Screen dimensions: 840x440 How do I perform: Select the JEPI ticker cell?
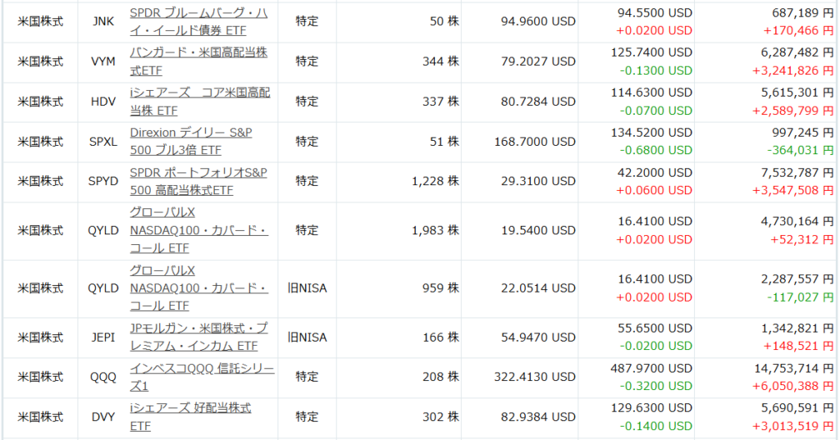click(103, 338)
